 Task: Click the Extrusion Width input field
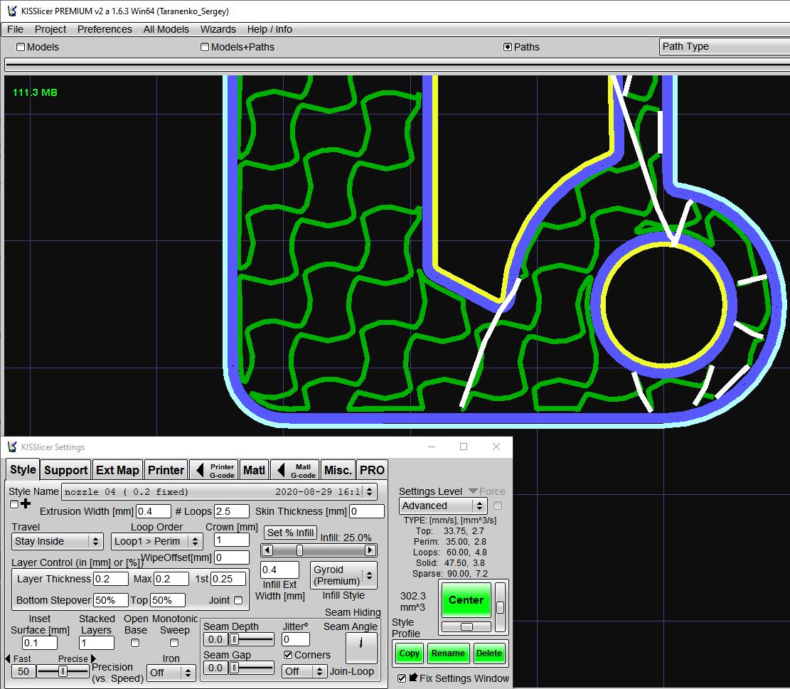(154, 511)
